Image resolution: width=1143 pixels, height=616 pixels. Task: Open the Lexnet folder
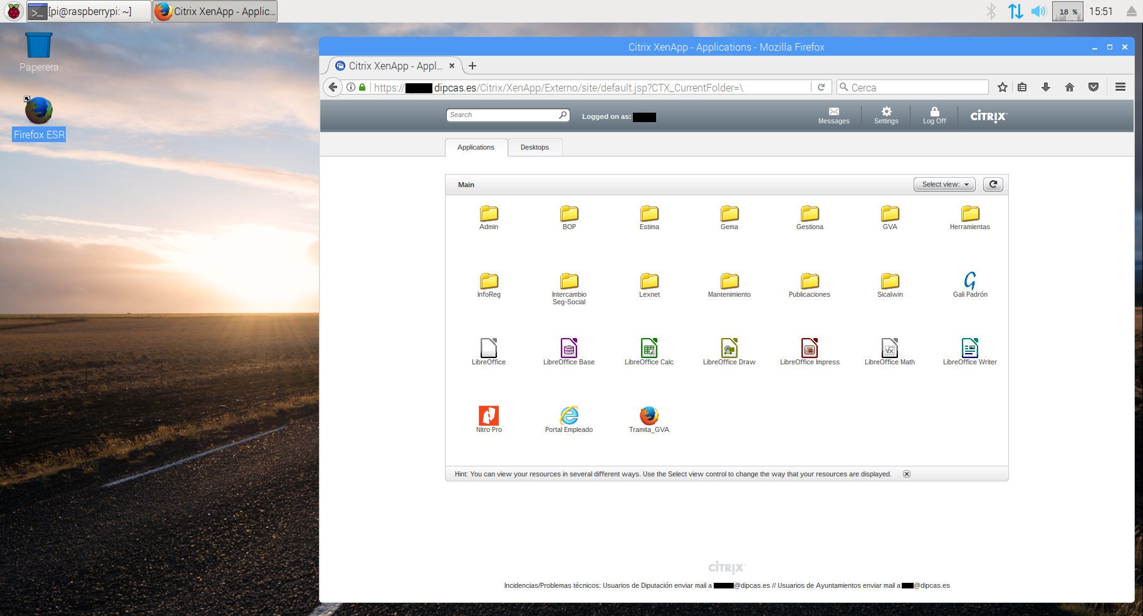pyautogui.click(x=649, y=285)
